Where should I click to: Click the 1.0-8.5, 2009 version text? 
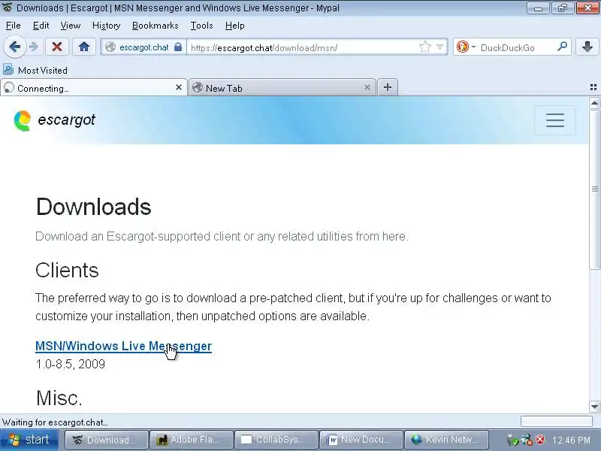(x=70, y=364)
